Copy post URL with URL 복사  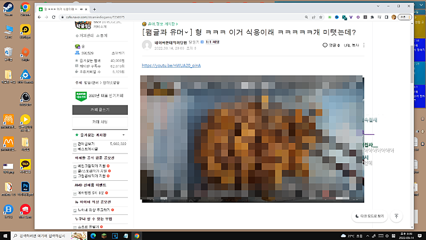tap(351, 45)
